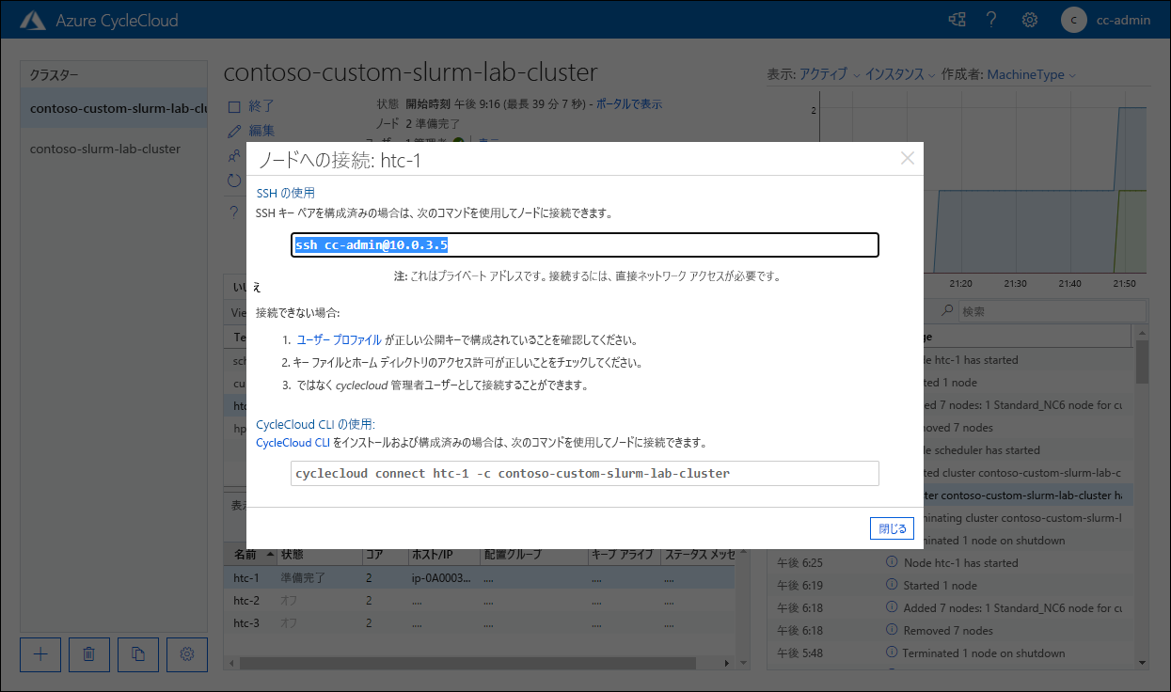Click the 配置グループ column header
The image size is (1171, 692).
[x=534, y=555]
